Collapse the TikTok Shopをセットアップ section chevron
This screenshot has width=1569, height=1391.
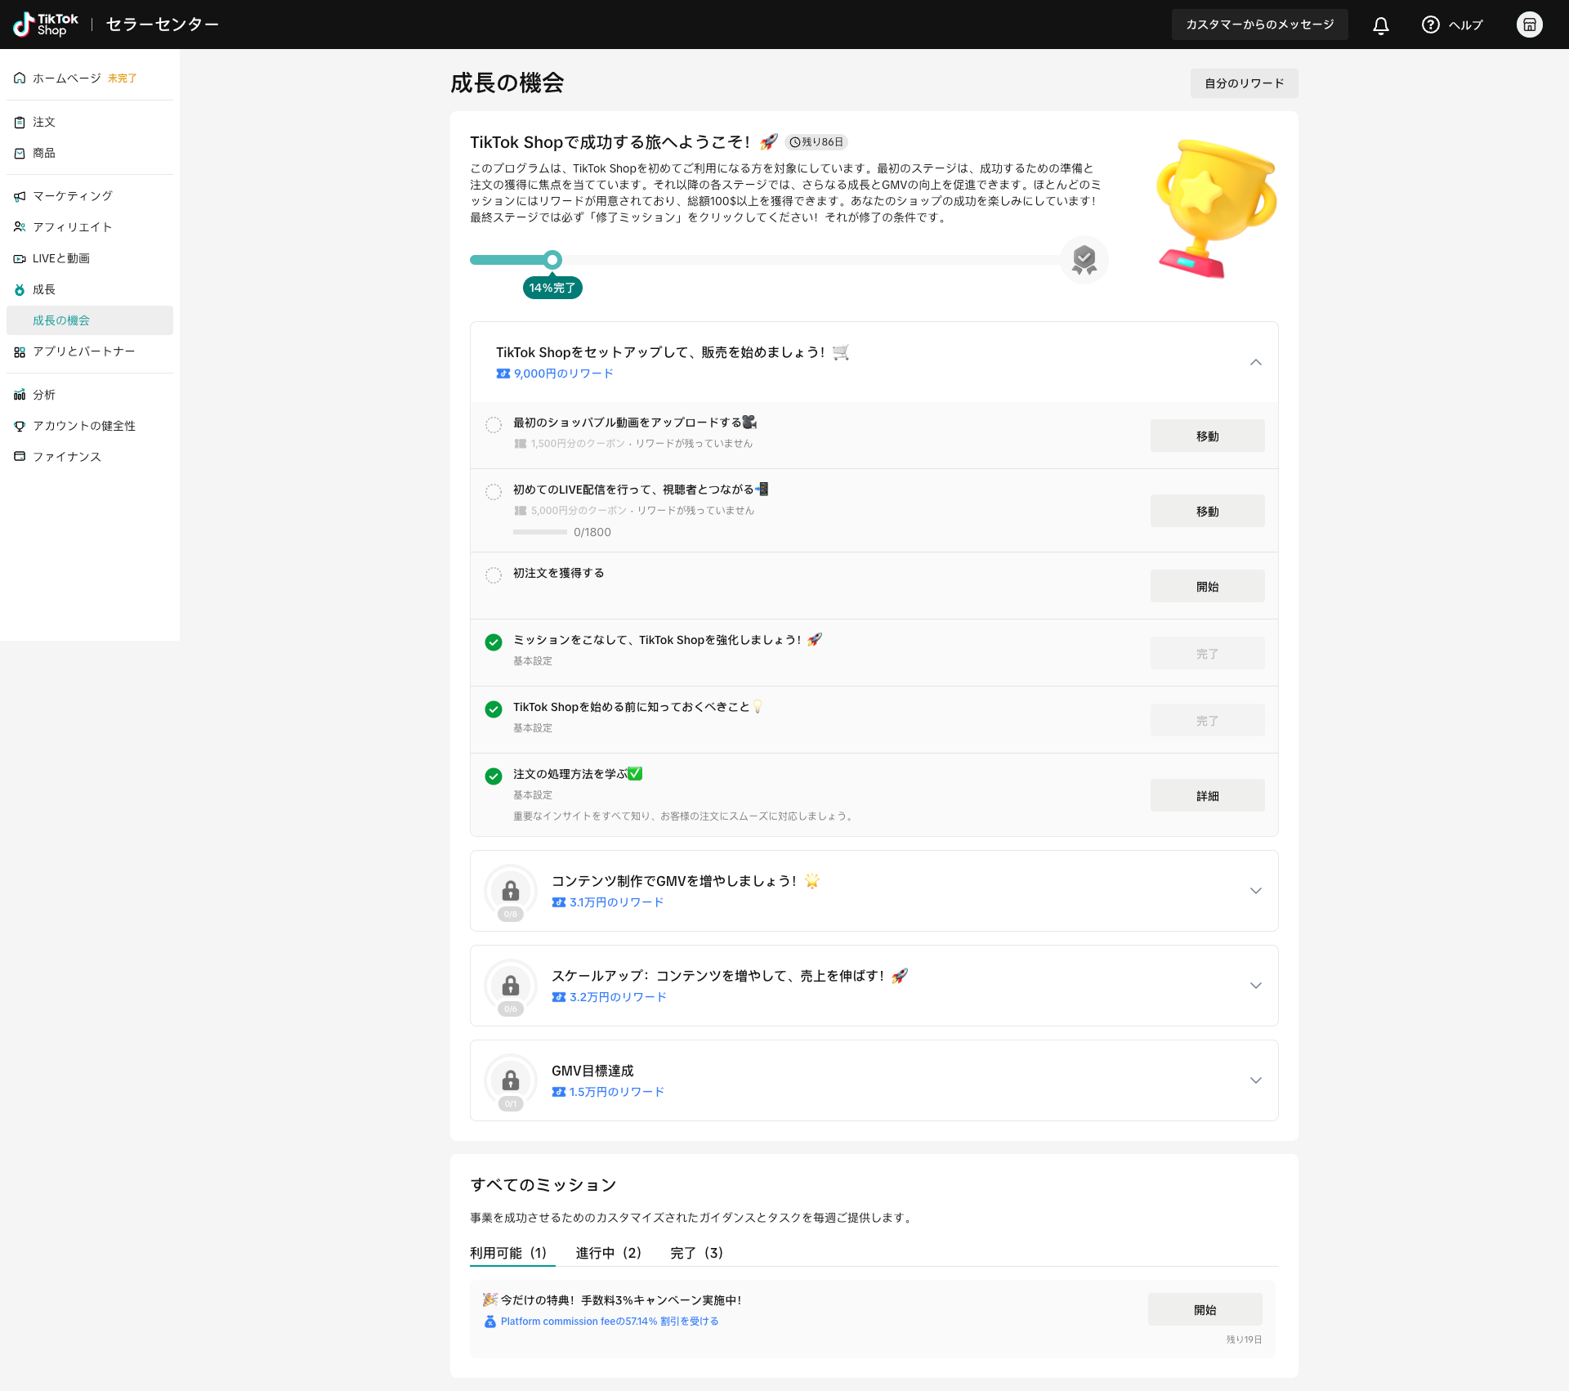tap(1256, 362)
